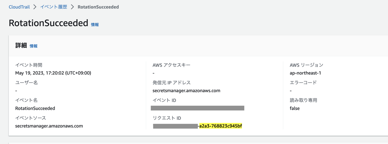Viewport: 388px width, 144px height.
Task: Click the AWS アクセスキー field label
Action: coord(171,65)
